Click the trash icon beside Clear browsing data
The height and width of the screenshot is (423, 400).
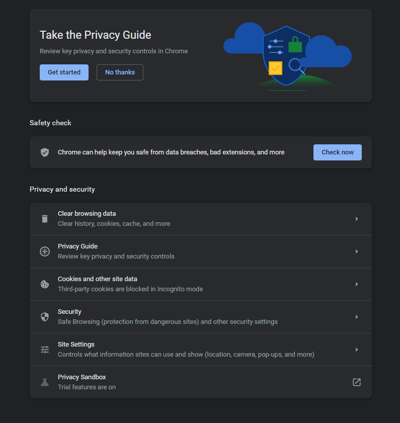tap(44, 218)
